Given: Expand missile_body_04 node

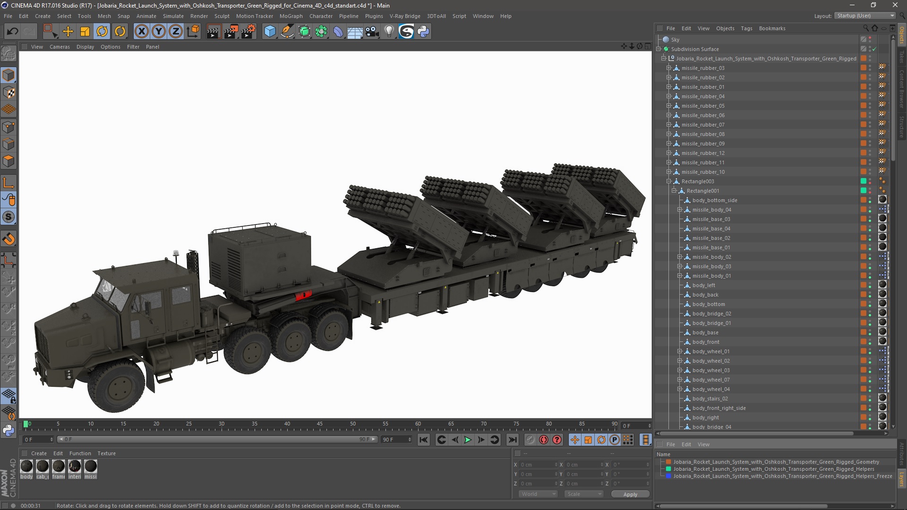Looking at the screenshot, I should point(680,210).
